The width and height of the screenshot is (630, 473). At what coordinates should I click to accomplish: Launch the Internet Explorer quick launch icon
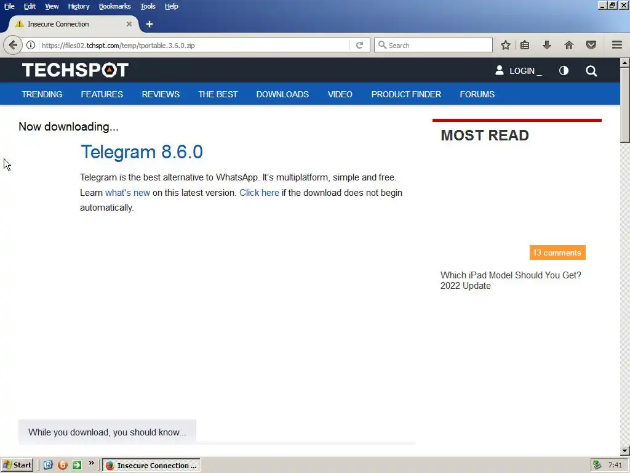[x=48, y=465]
